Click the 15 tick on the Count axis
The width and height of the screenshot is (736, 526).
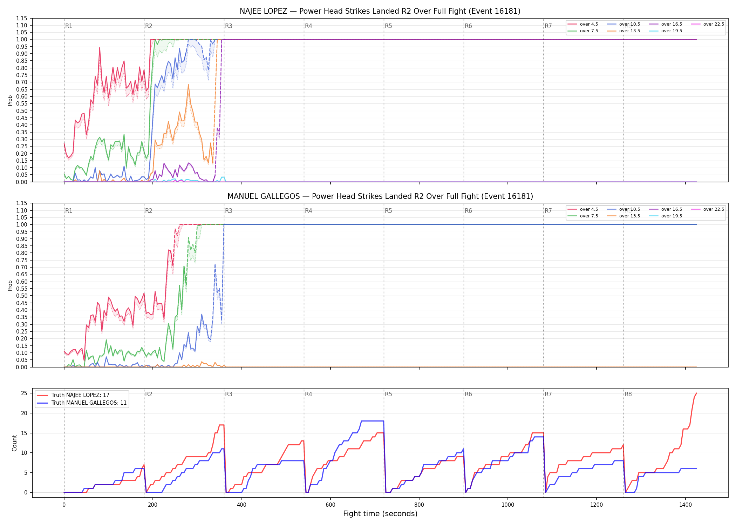pyautogui.click(x=24, y=433)
